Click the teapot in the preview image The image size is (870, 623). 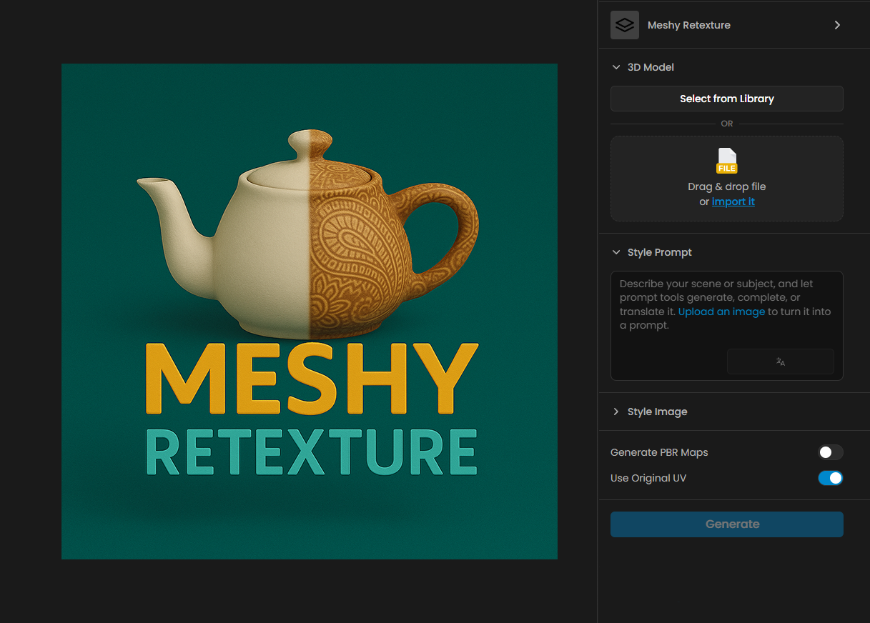[307, 236]
